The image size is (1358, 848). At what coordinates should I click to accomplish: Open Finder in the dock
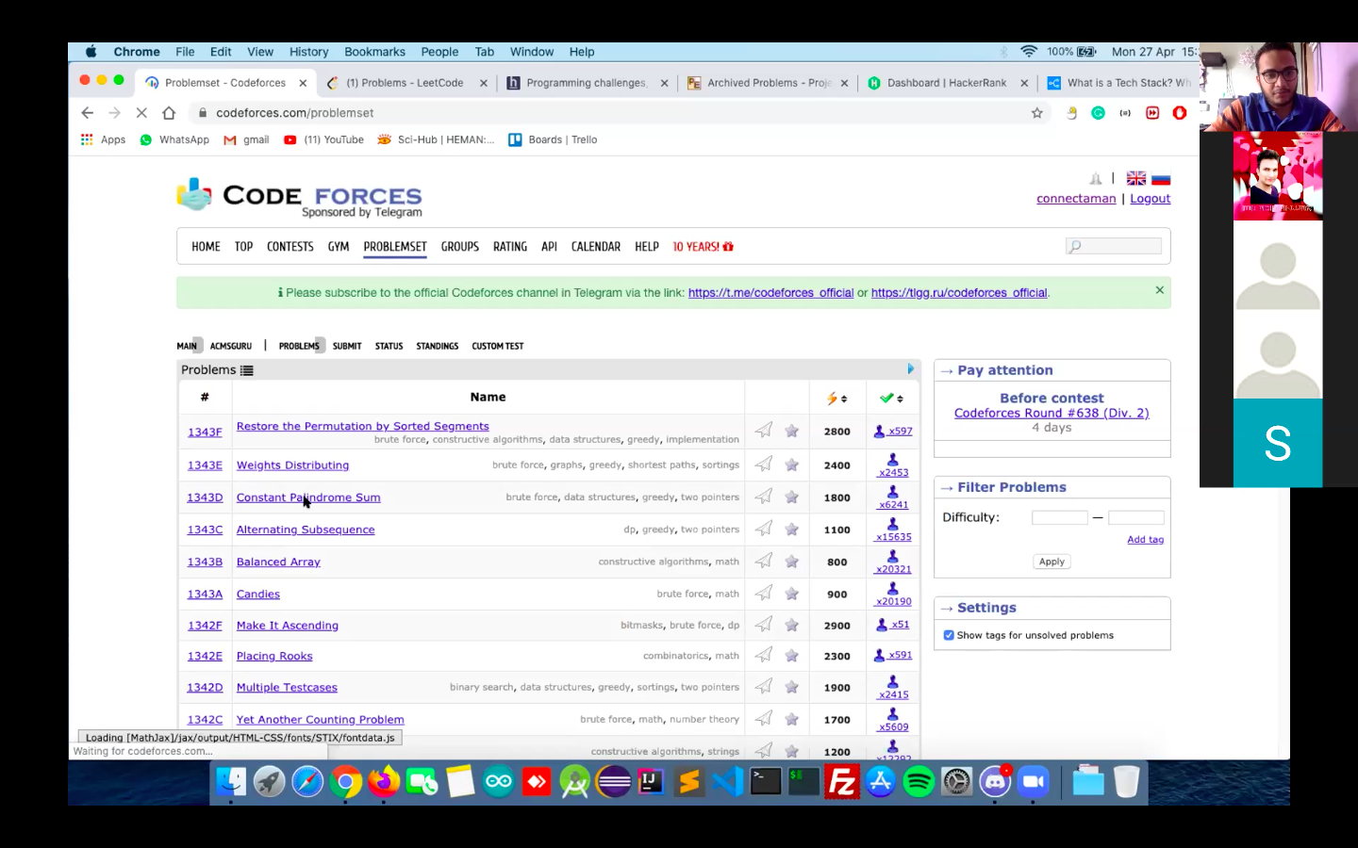coord(230,781)
